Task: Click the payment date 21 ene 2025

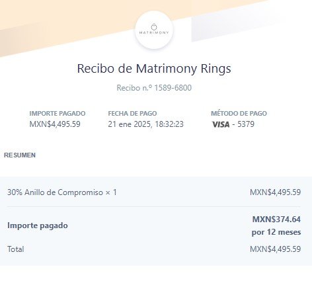Action: (x=130, y=124)
